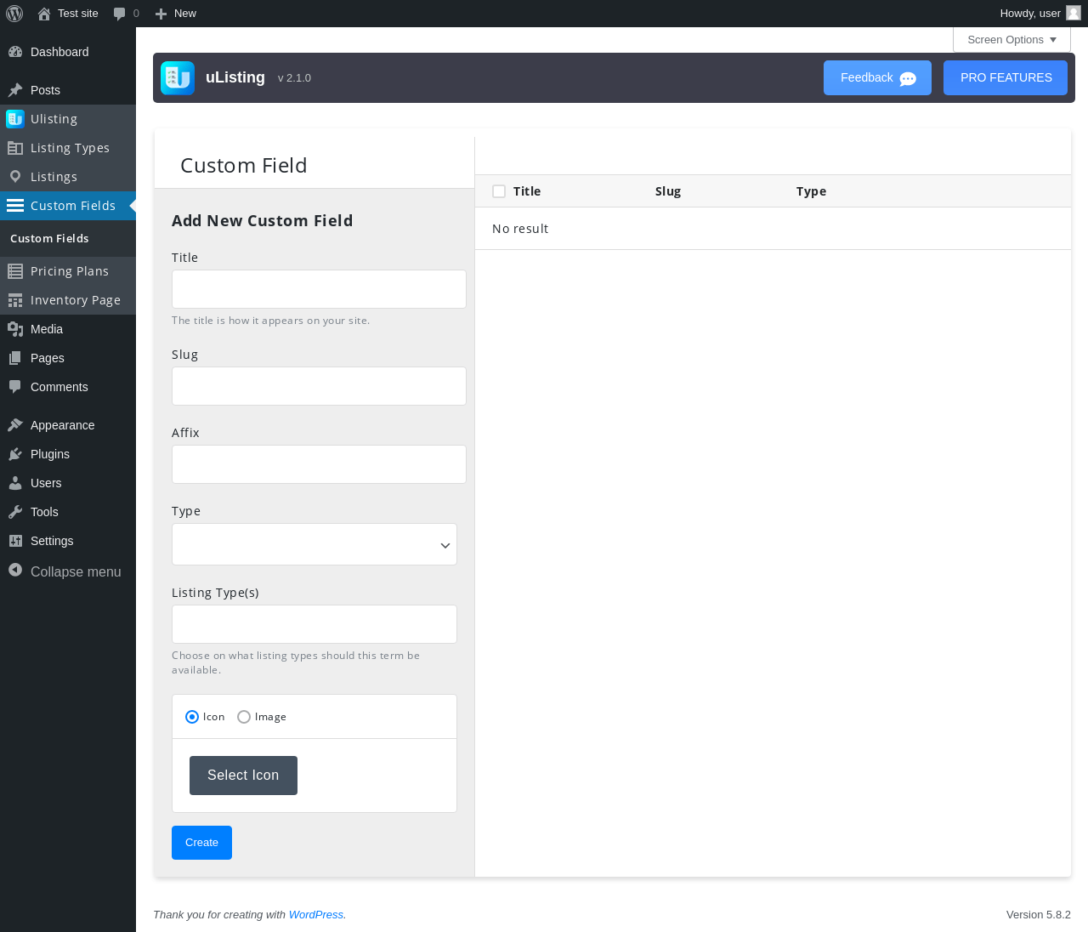
Task: Click the 'No result' table text
Action: click(520, 229)
